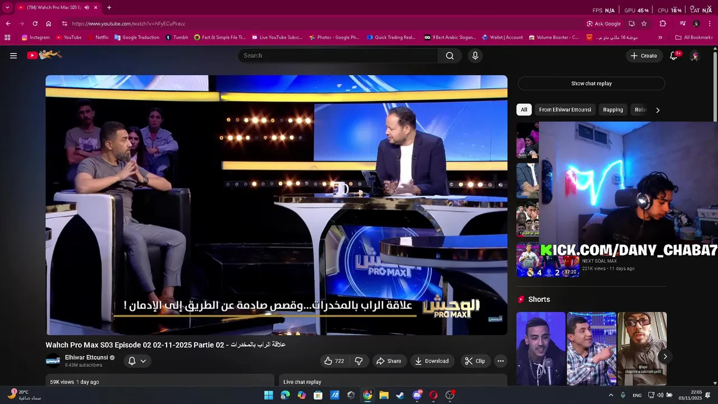Open the football 4-2 score video thumbnail
The width and height of the screenshot is (718, 404).
[x=547, y=260]
